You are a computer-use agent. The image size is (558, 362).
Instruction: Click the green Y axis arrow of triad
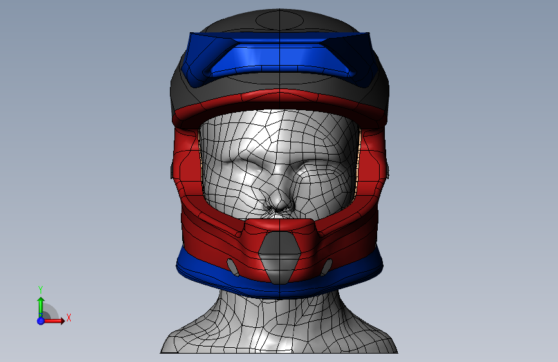tap(41, 307)
